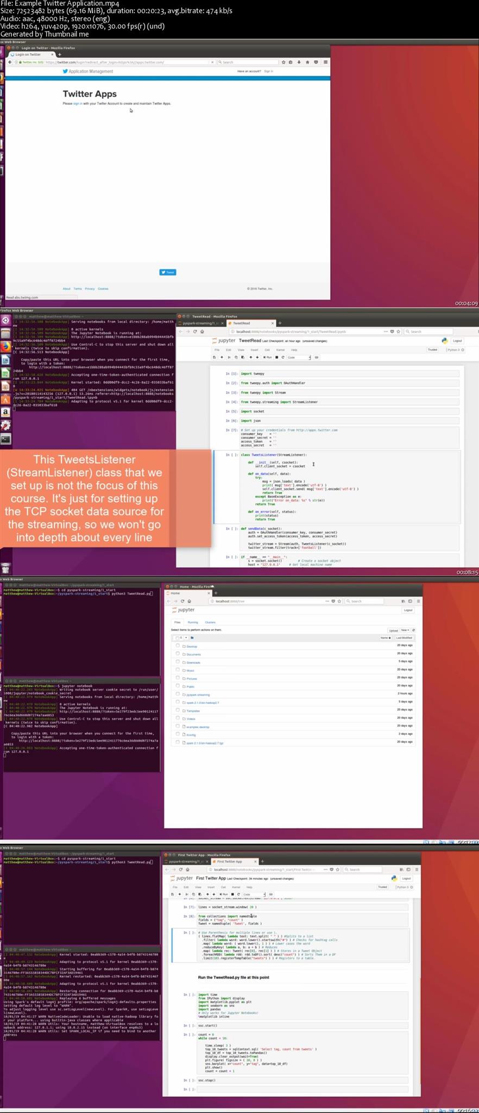
Task: Click Logout in the TweetRead notebook
Action: click(x=457, y=341)
